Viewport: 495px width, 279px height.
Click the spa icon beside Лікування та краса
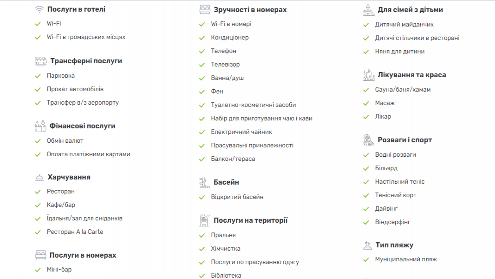(x=369, y=75)
